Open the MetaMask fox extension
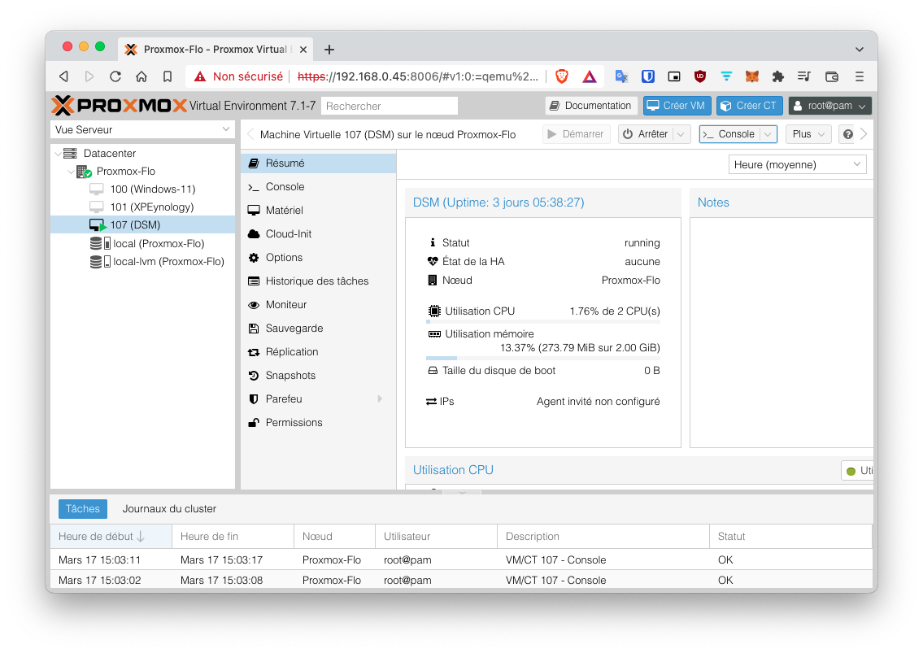This screenshot has height=653, width=923. pyautogui.click(x=752, y=76)
